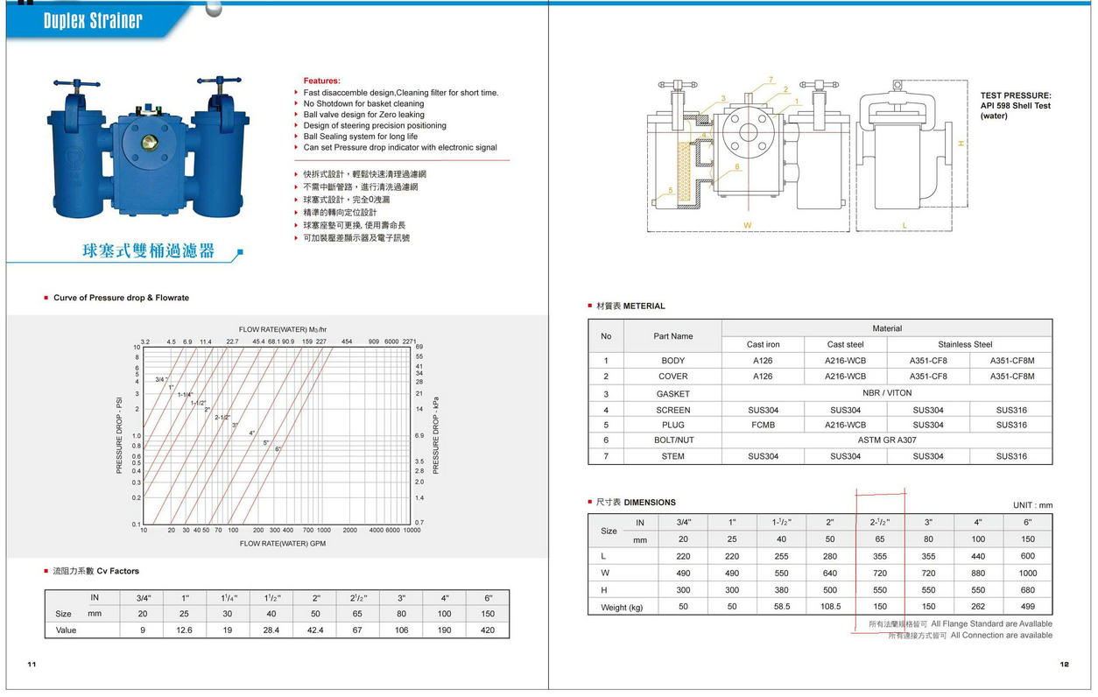Click the red 'Features:' heading

coord(321,81)
